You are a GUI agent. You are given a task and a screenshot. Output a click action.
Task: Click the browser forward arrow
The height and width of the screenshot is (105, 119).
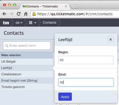pos(11,14)
